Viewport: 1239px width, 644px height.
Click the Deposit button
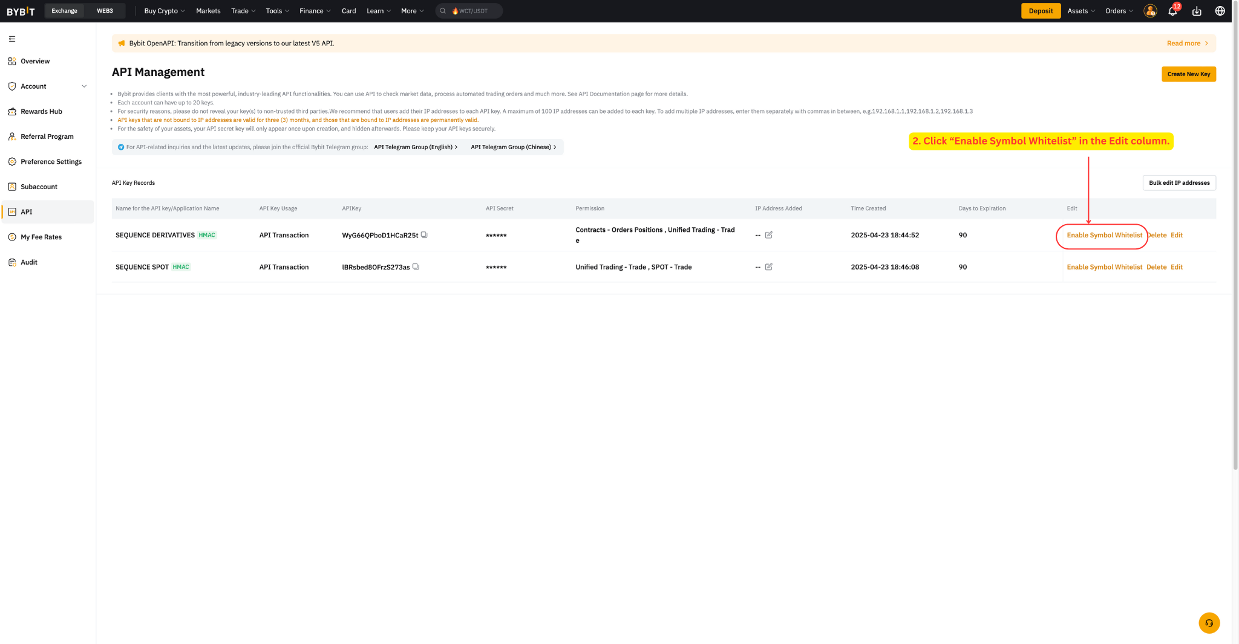tap(1041, 11)
